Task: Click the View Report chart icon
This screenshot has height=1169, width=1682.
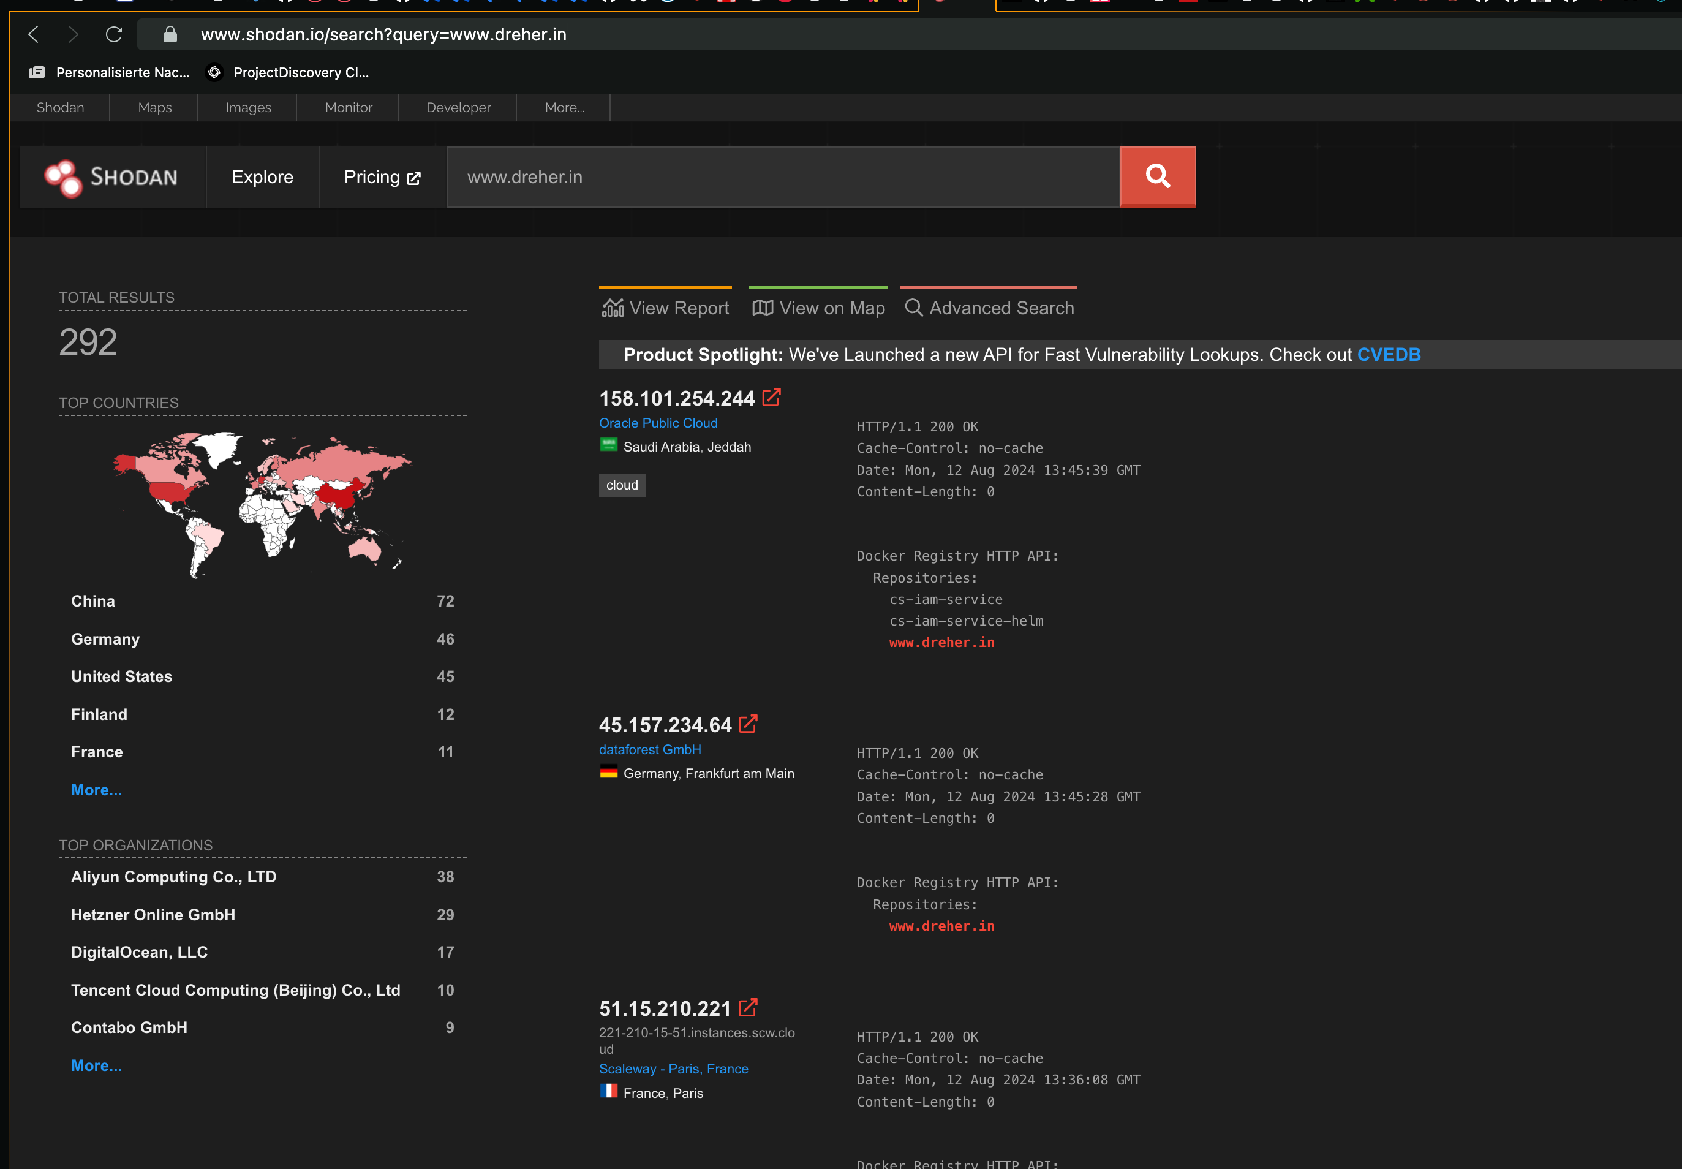Action: 612,308
